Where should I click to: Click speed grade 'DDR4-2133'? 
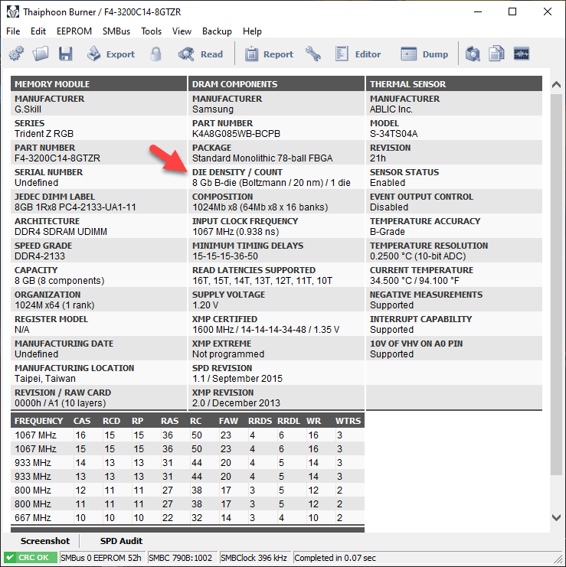tap(40, 256)
